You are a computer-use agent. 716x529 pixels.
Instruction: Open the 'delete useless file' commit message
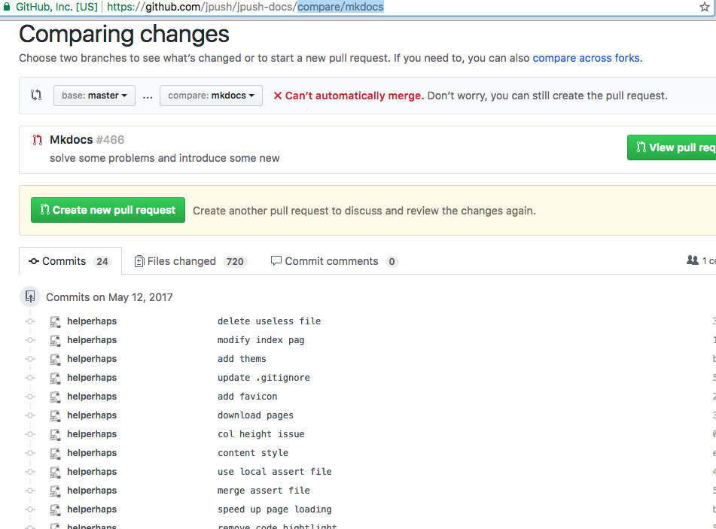point(269,321)
